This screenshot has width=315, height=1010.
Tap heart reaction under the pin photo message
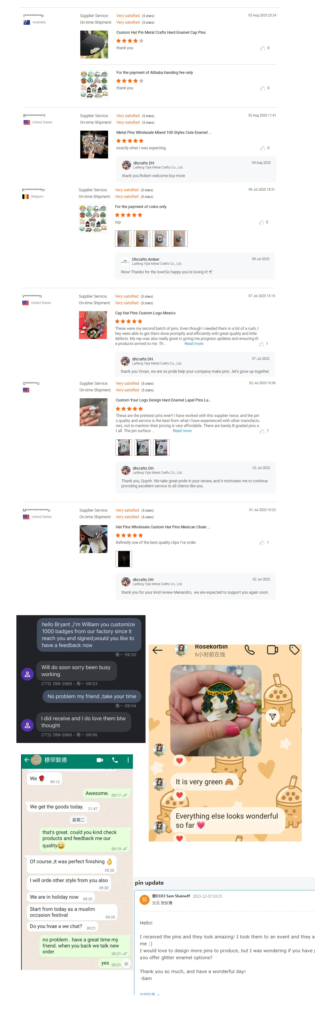(x=179, y=761)
